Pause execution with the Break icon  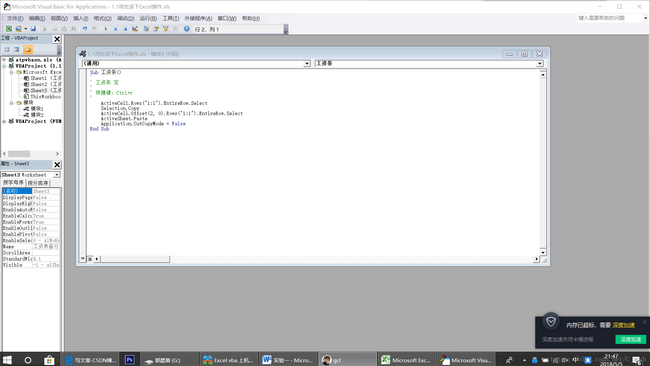[115, 29]
